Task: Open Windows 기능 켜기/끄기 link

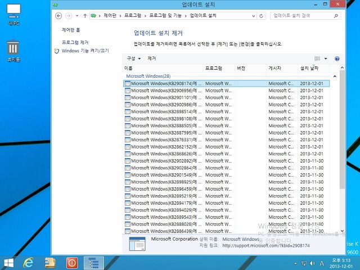Action: pos(85,51)
